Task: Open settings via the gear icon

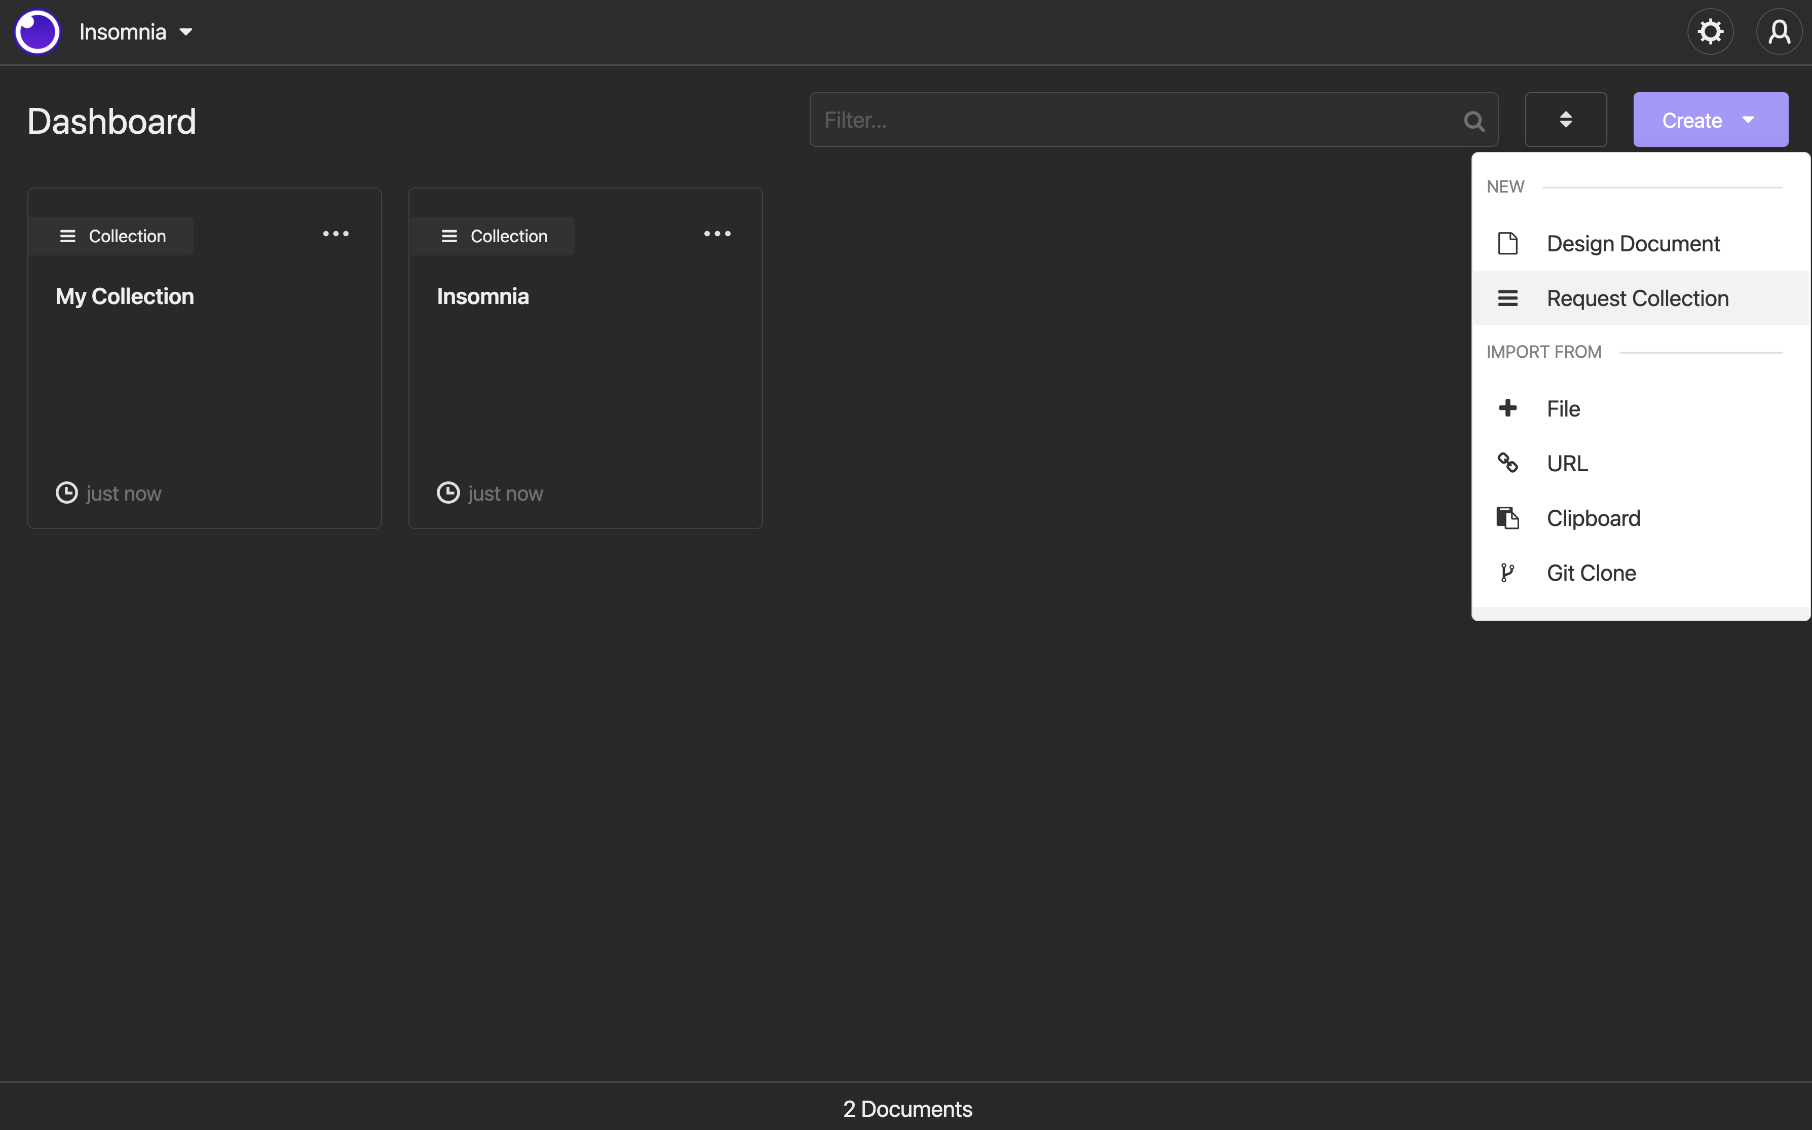Action: (x=1710, y=32)
